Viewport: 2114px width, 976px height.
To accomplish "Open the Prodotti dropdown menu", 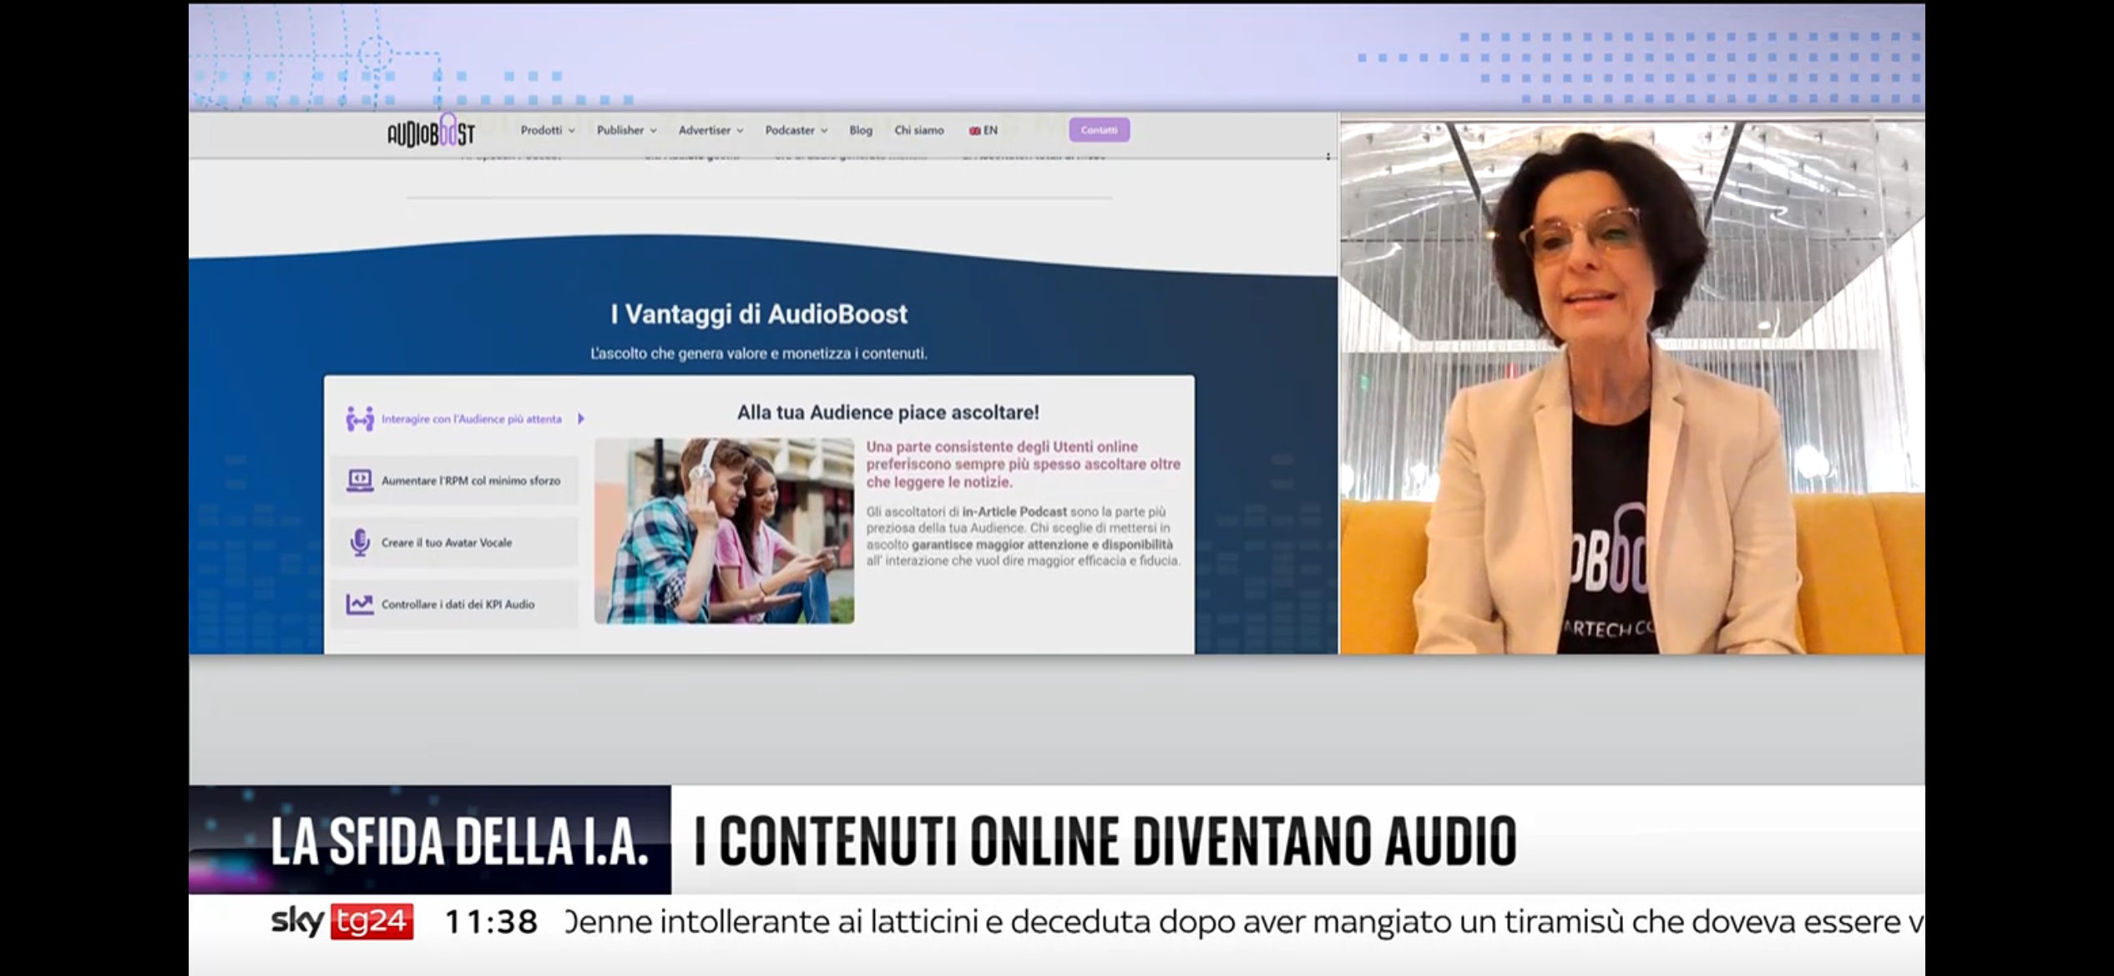I will [548, 130].
